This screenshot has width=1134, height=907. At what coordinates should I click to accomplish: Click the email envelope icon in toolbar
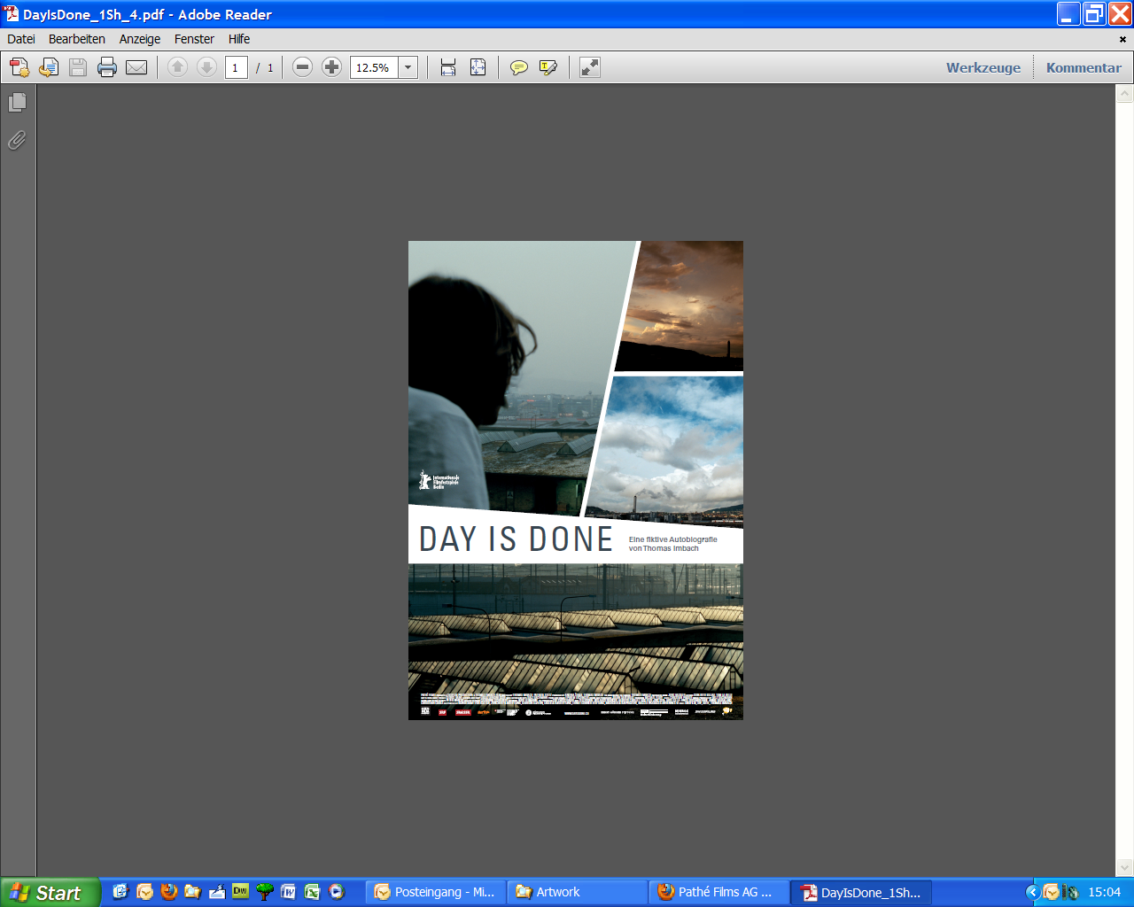coord(136,67)
